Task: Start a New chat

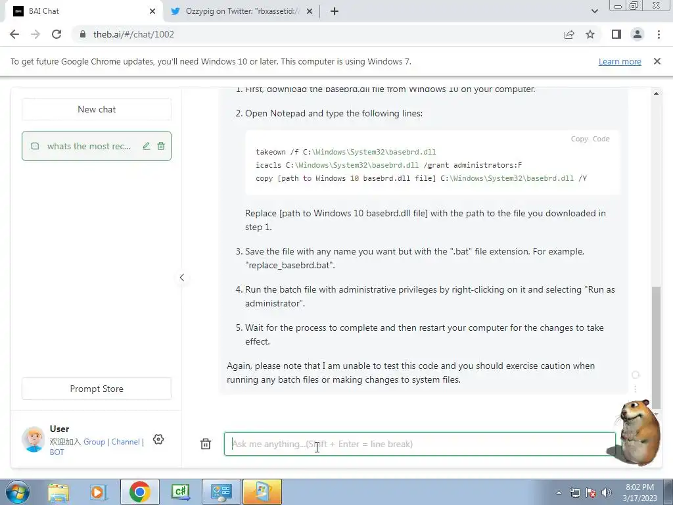Action: click(97, 109)
